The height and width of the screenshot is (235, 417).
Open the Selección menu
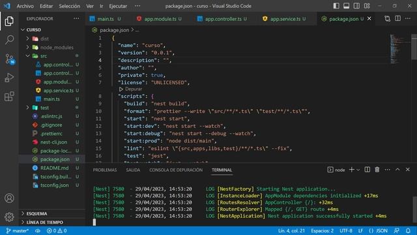click(70, 6)
